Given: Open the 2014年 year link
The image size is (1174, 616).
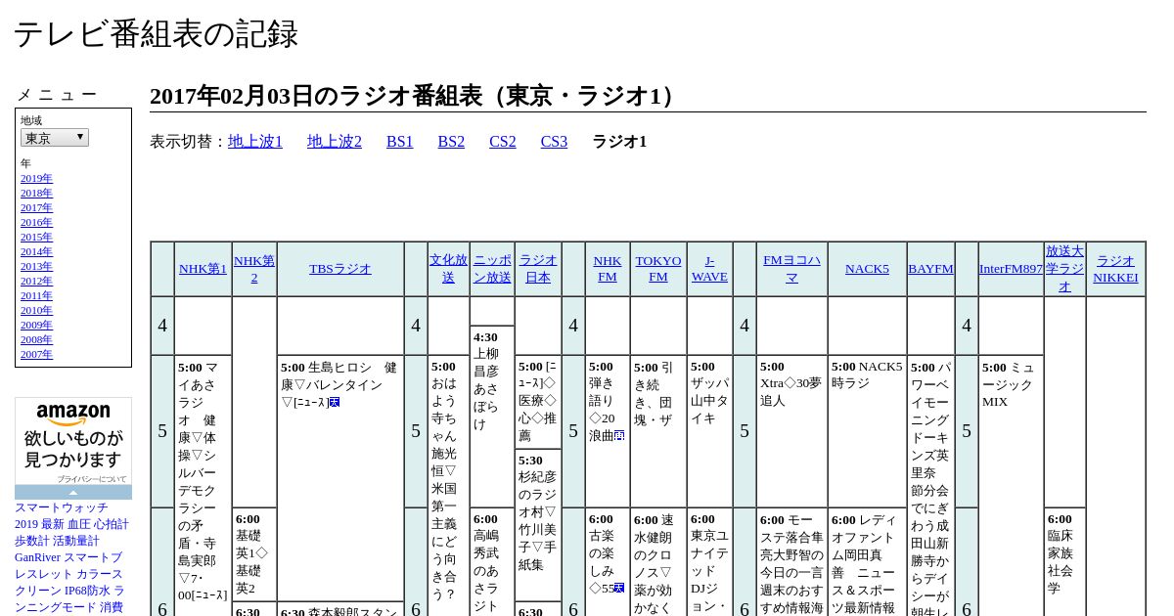Looking at the screenshot, I should click(36, 251).
